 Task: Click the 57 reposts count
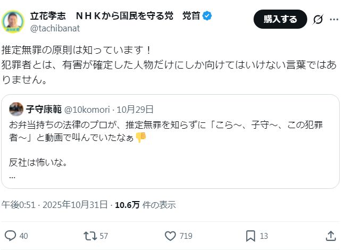pos(104,236)
